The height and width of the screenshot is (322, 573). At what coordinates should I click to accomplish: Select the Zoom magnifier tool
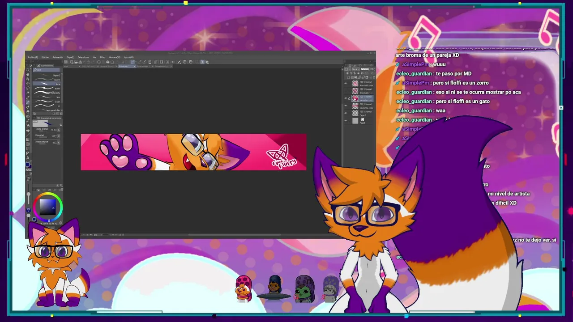click(x=28, y=70)
